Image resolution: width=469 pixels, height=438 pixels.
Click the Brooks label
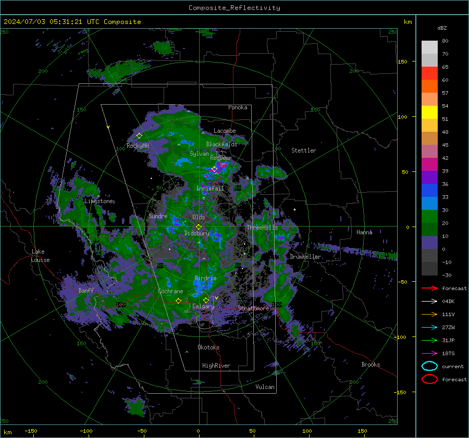pyautogui.click(x=371, y=365)
